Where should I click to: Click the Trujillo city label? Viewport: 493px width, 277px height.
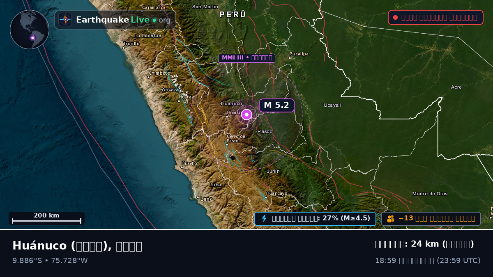(x=131, y=43)
